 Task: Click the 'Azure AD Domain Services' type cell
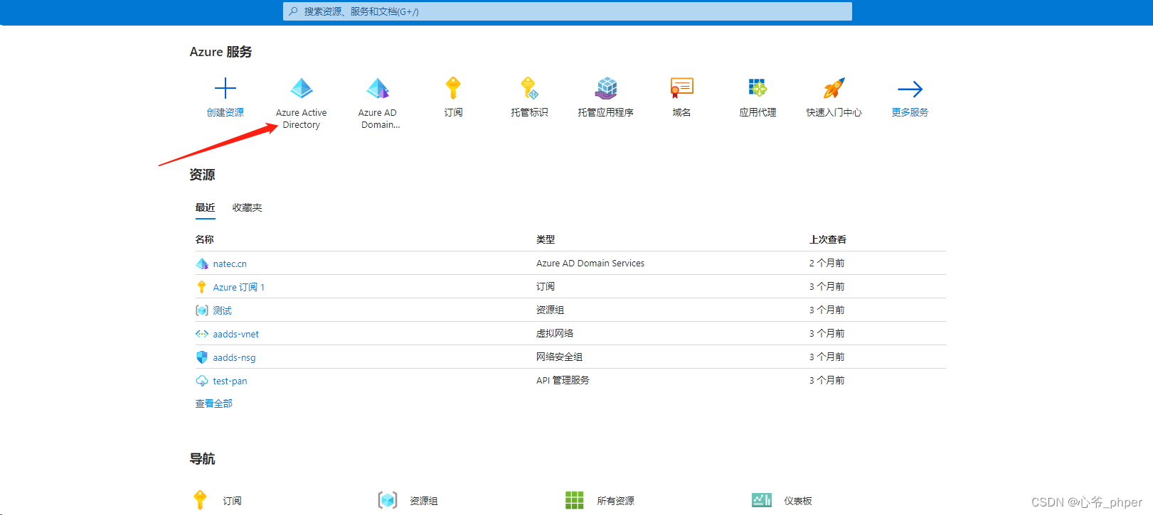coord(590,263)
